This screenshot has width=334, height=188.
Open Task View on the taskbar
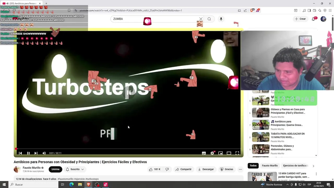coord(63,185)
